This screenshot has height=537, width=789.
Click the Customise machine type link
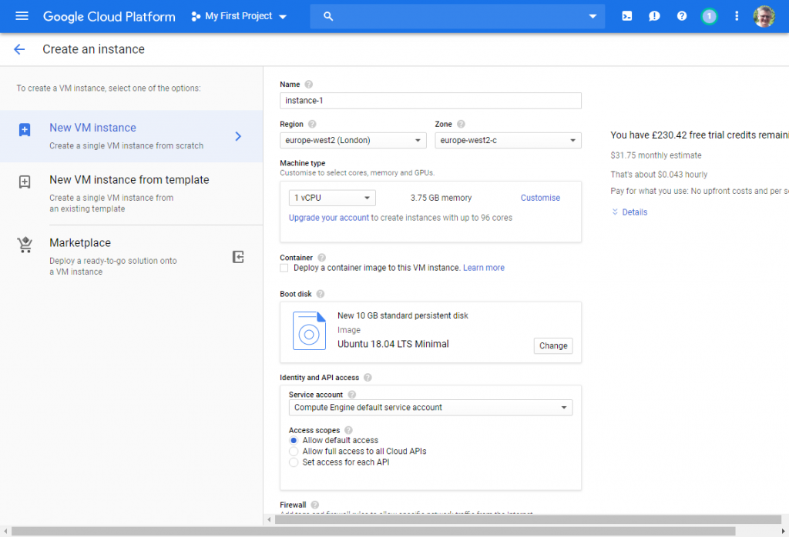pos(540,198)
